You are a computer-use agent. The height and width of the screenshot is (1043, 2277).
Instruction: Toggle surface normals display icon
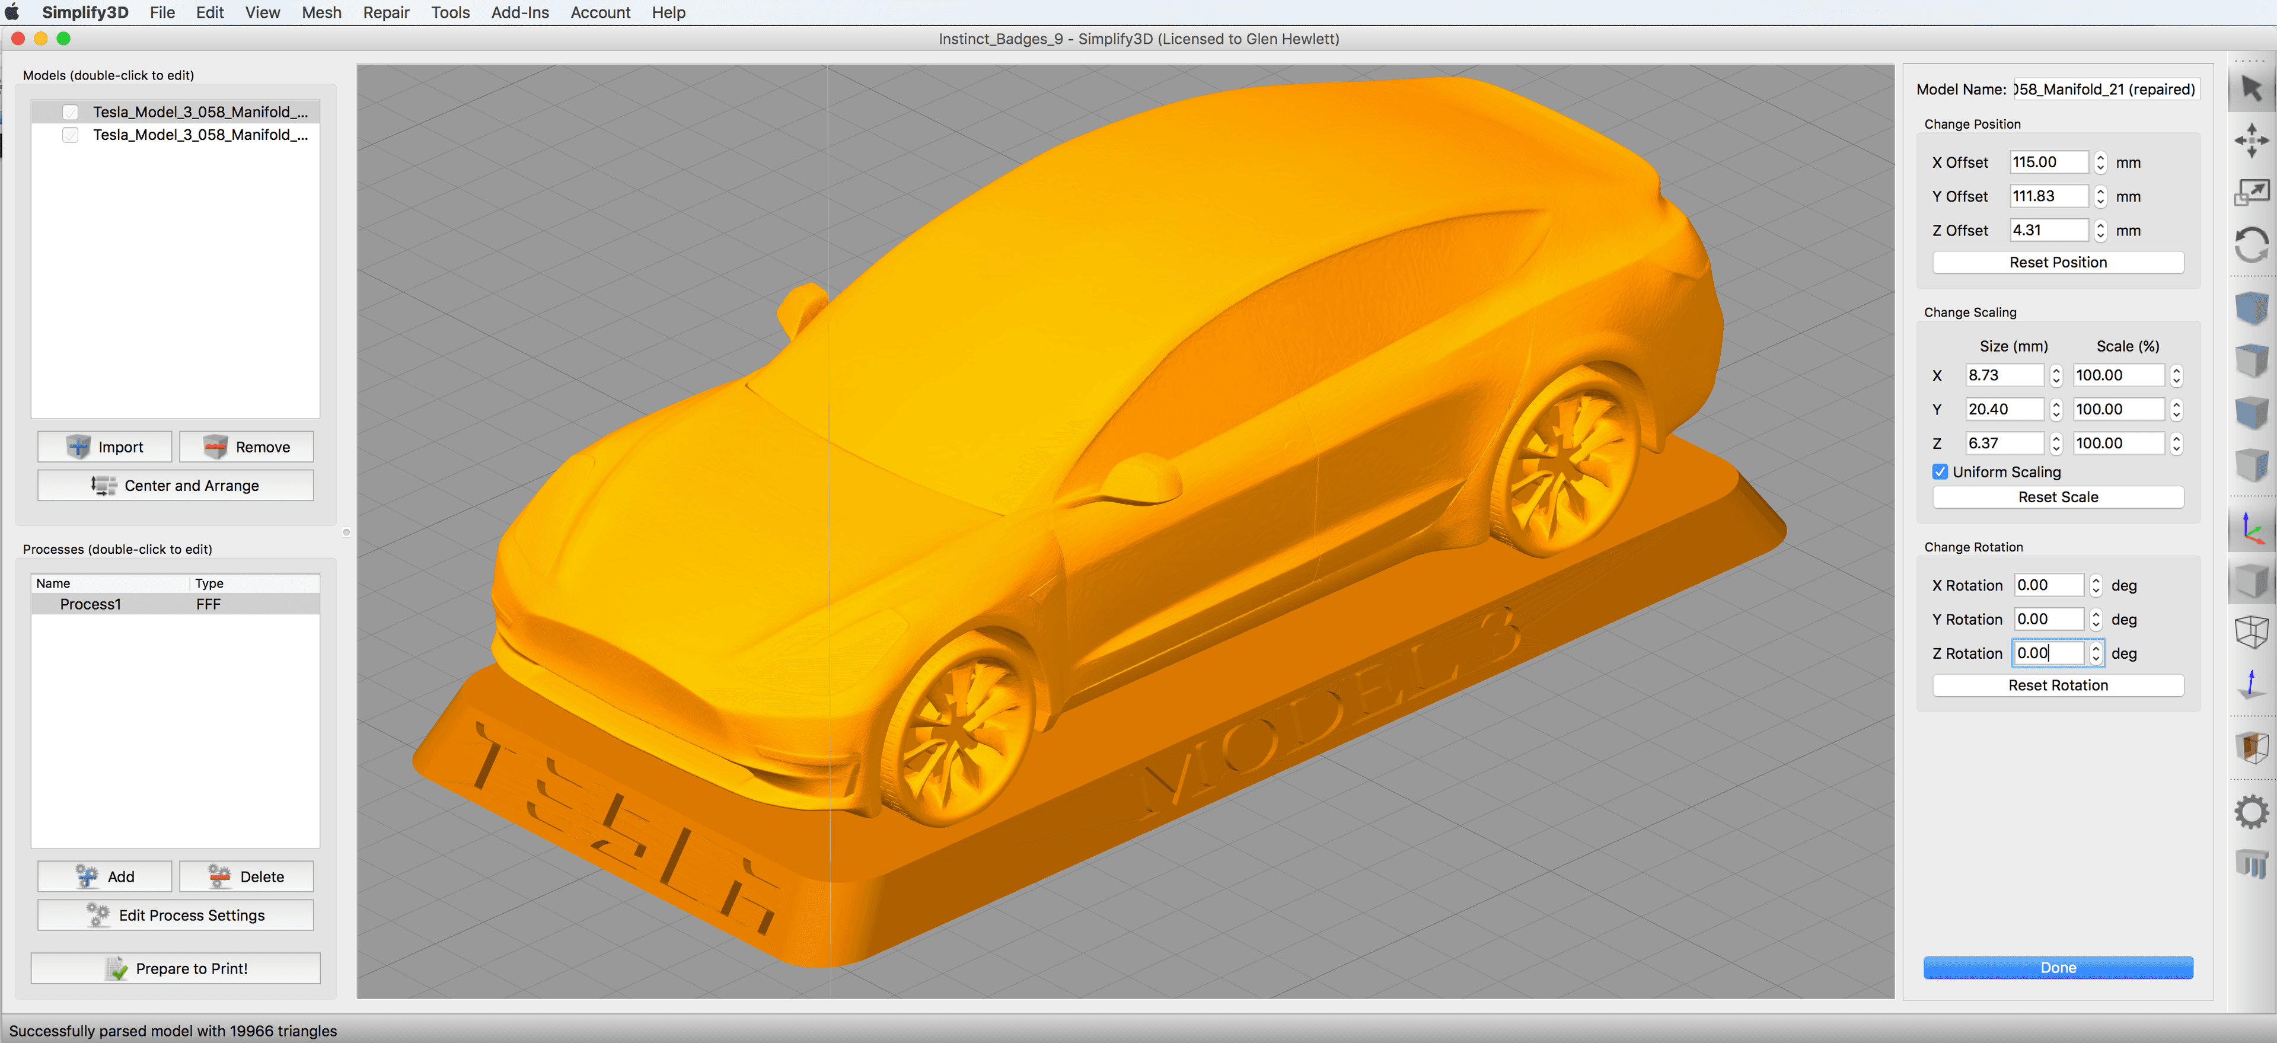[x=2250, y=683]
